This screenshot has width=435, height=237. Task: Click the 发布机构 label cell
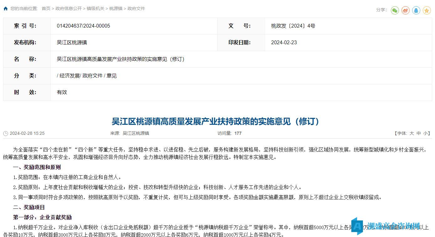27,43
